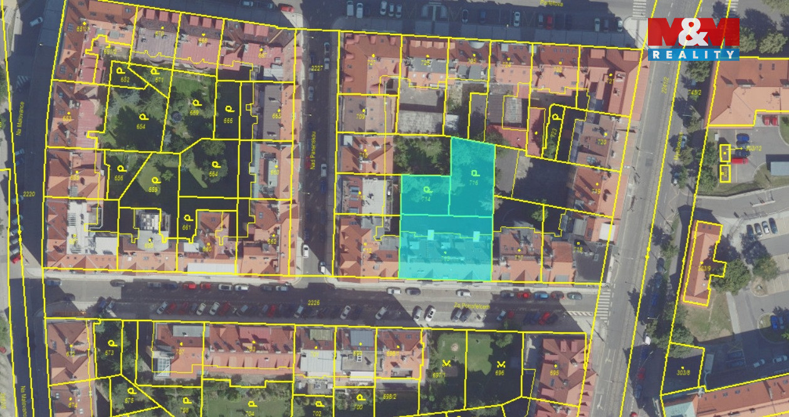Select the garden symbol in parcel 656
This screenshot has width=789, height=417.
[120, 168]
